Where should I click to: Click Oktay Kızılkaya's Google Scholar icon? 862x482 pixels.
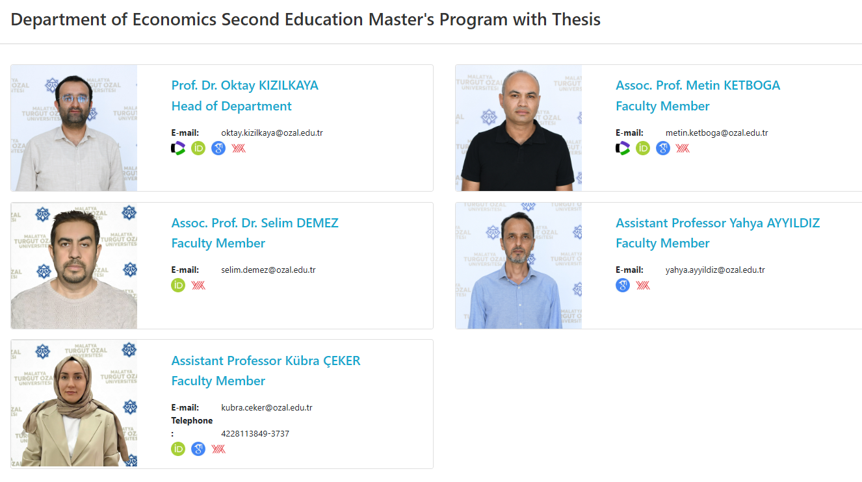coord(218,148)
